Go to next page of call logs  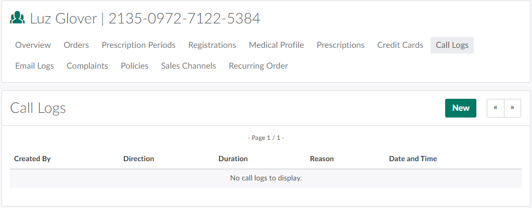click(512, 108)
